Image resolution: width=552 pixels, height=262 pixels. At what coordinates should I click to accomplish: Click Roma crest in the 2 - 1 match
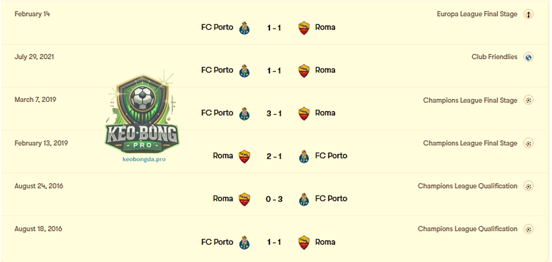coord(244,156)
